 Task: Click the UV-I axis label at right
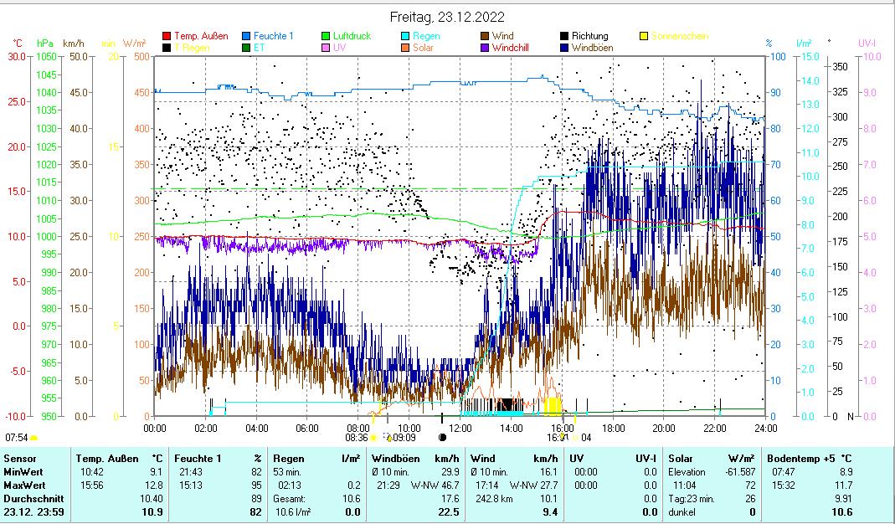867,44
